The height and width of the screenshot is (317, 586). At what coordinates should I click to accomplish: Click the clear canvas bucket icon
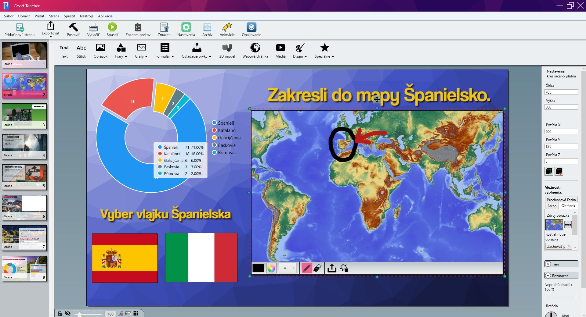344,268
